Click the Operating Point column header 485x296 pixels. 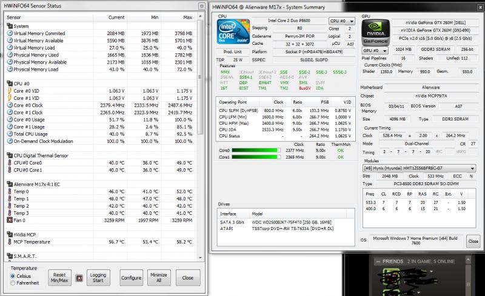[x=238, y=102]
